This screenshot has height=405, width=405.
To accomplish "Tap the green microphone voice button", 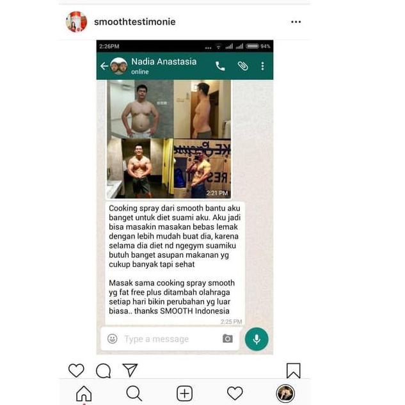I will pos(257,339).
